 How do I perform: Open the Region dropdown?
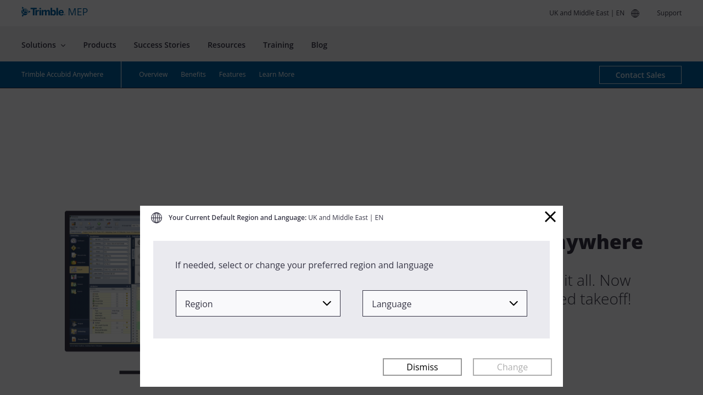click(258, 303)
